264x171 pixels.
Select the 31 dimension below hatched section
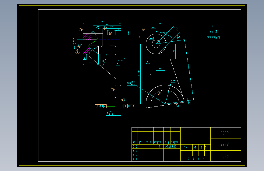coord(90,63)
